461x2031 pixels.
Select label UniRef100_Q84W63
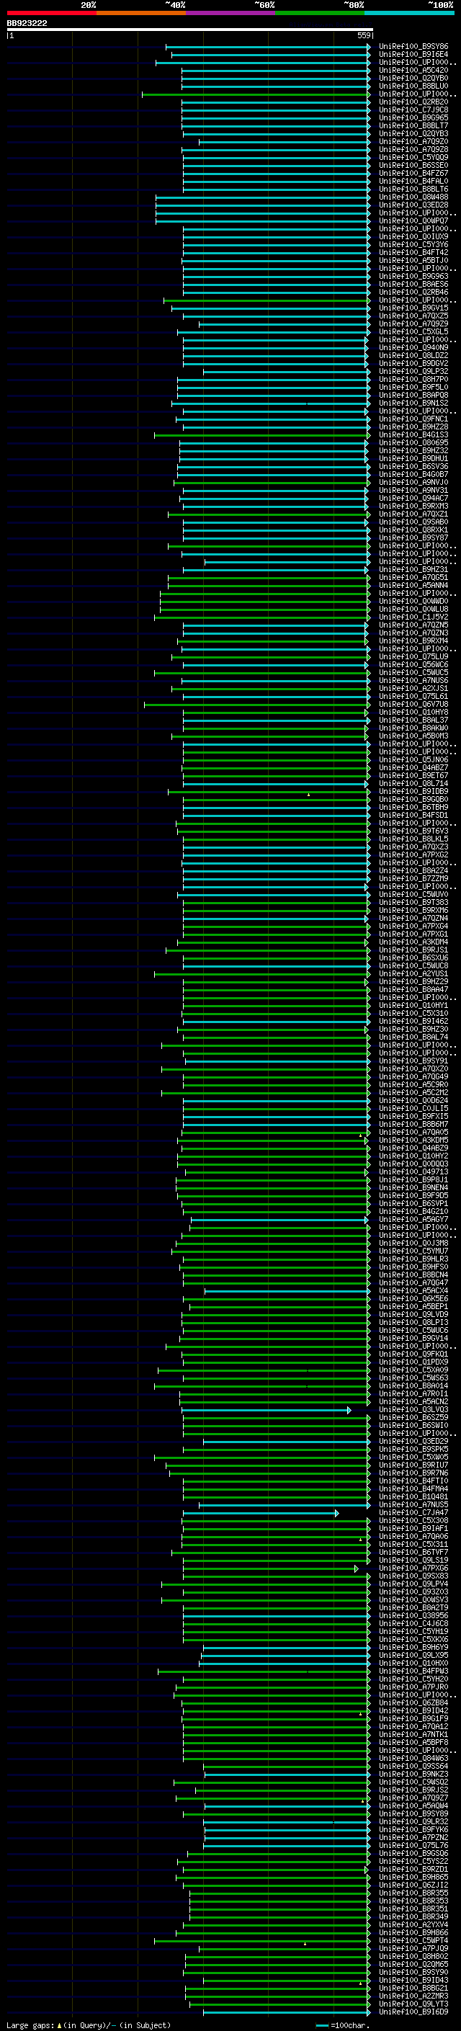coord(413,1759)
